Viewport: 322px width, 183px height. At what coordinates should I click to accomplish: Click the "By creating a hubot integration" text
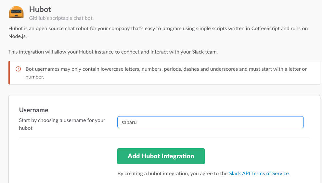pyautogui.click(x=172, y=173)
